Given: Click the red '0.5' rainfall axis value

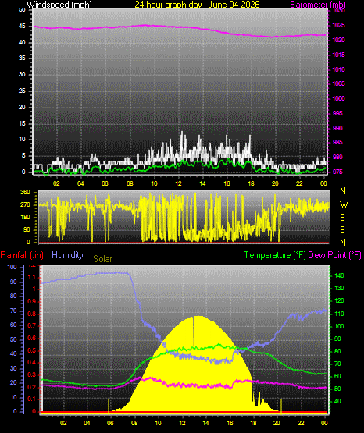Looking at the screenshot, I should point(32,350).
